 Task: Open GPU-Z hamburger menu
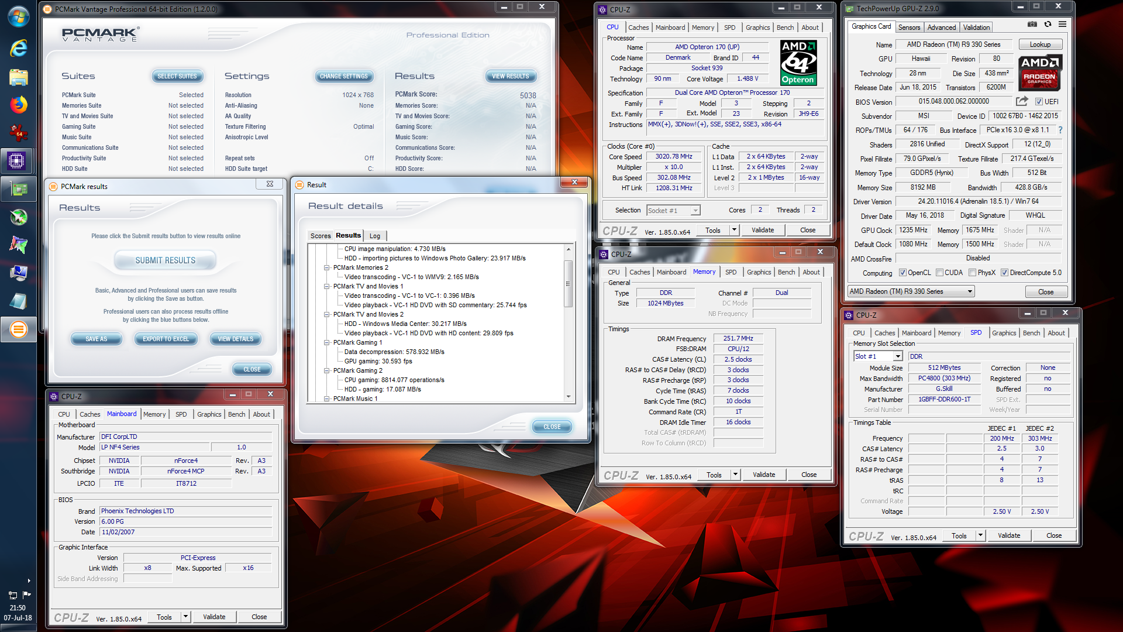pos(1062,24)
